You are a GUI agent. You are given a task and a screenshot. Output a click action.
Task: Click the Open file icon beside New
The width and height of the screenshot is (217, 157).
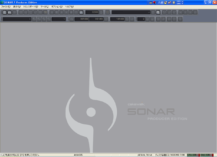[10, 13]
